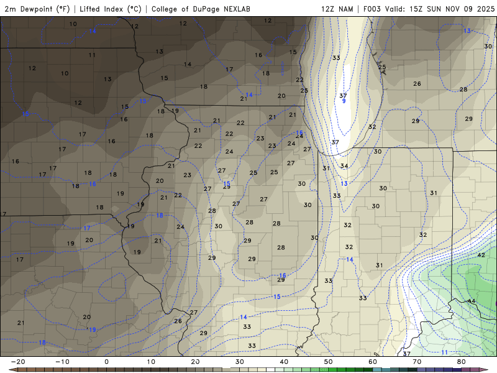
Task: Click the "2m Dewpoint (°F)" title text
Action: (x=37, y=9)
